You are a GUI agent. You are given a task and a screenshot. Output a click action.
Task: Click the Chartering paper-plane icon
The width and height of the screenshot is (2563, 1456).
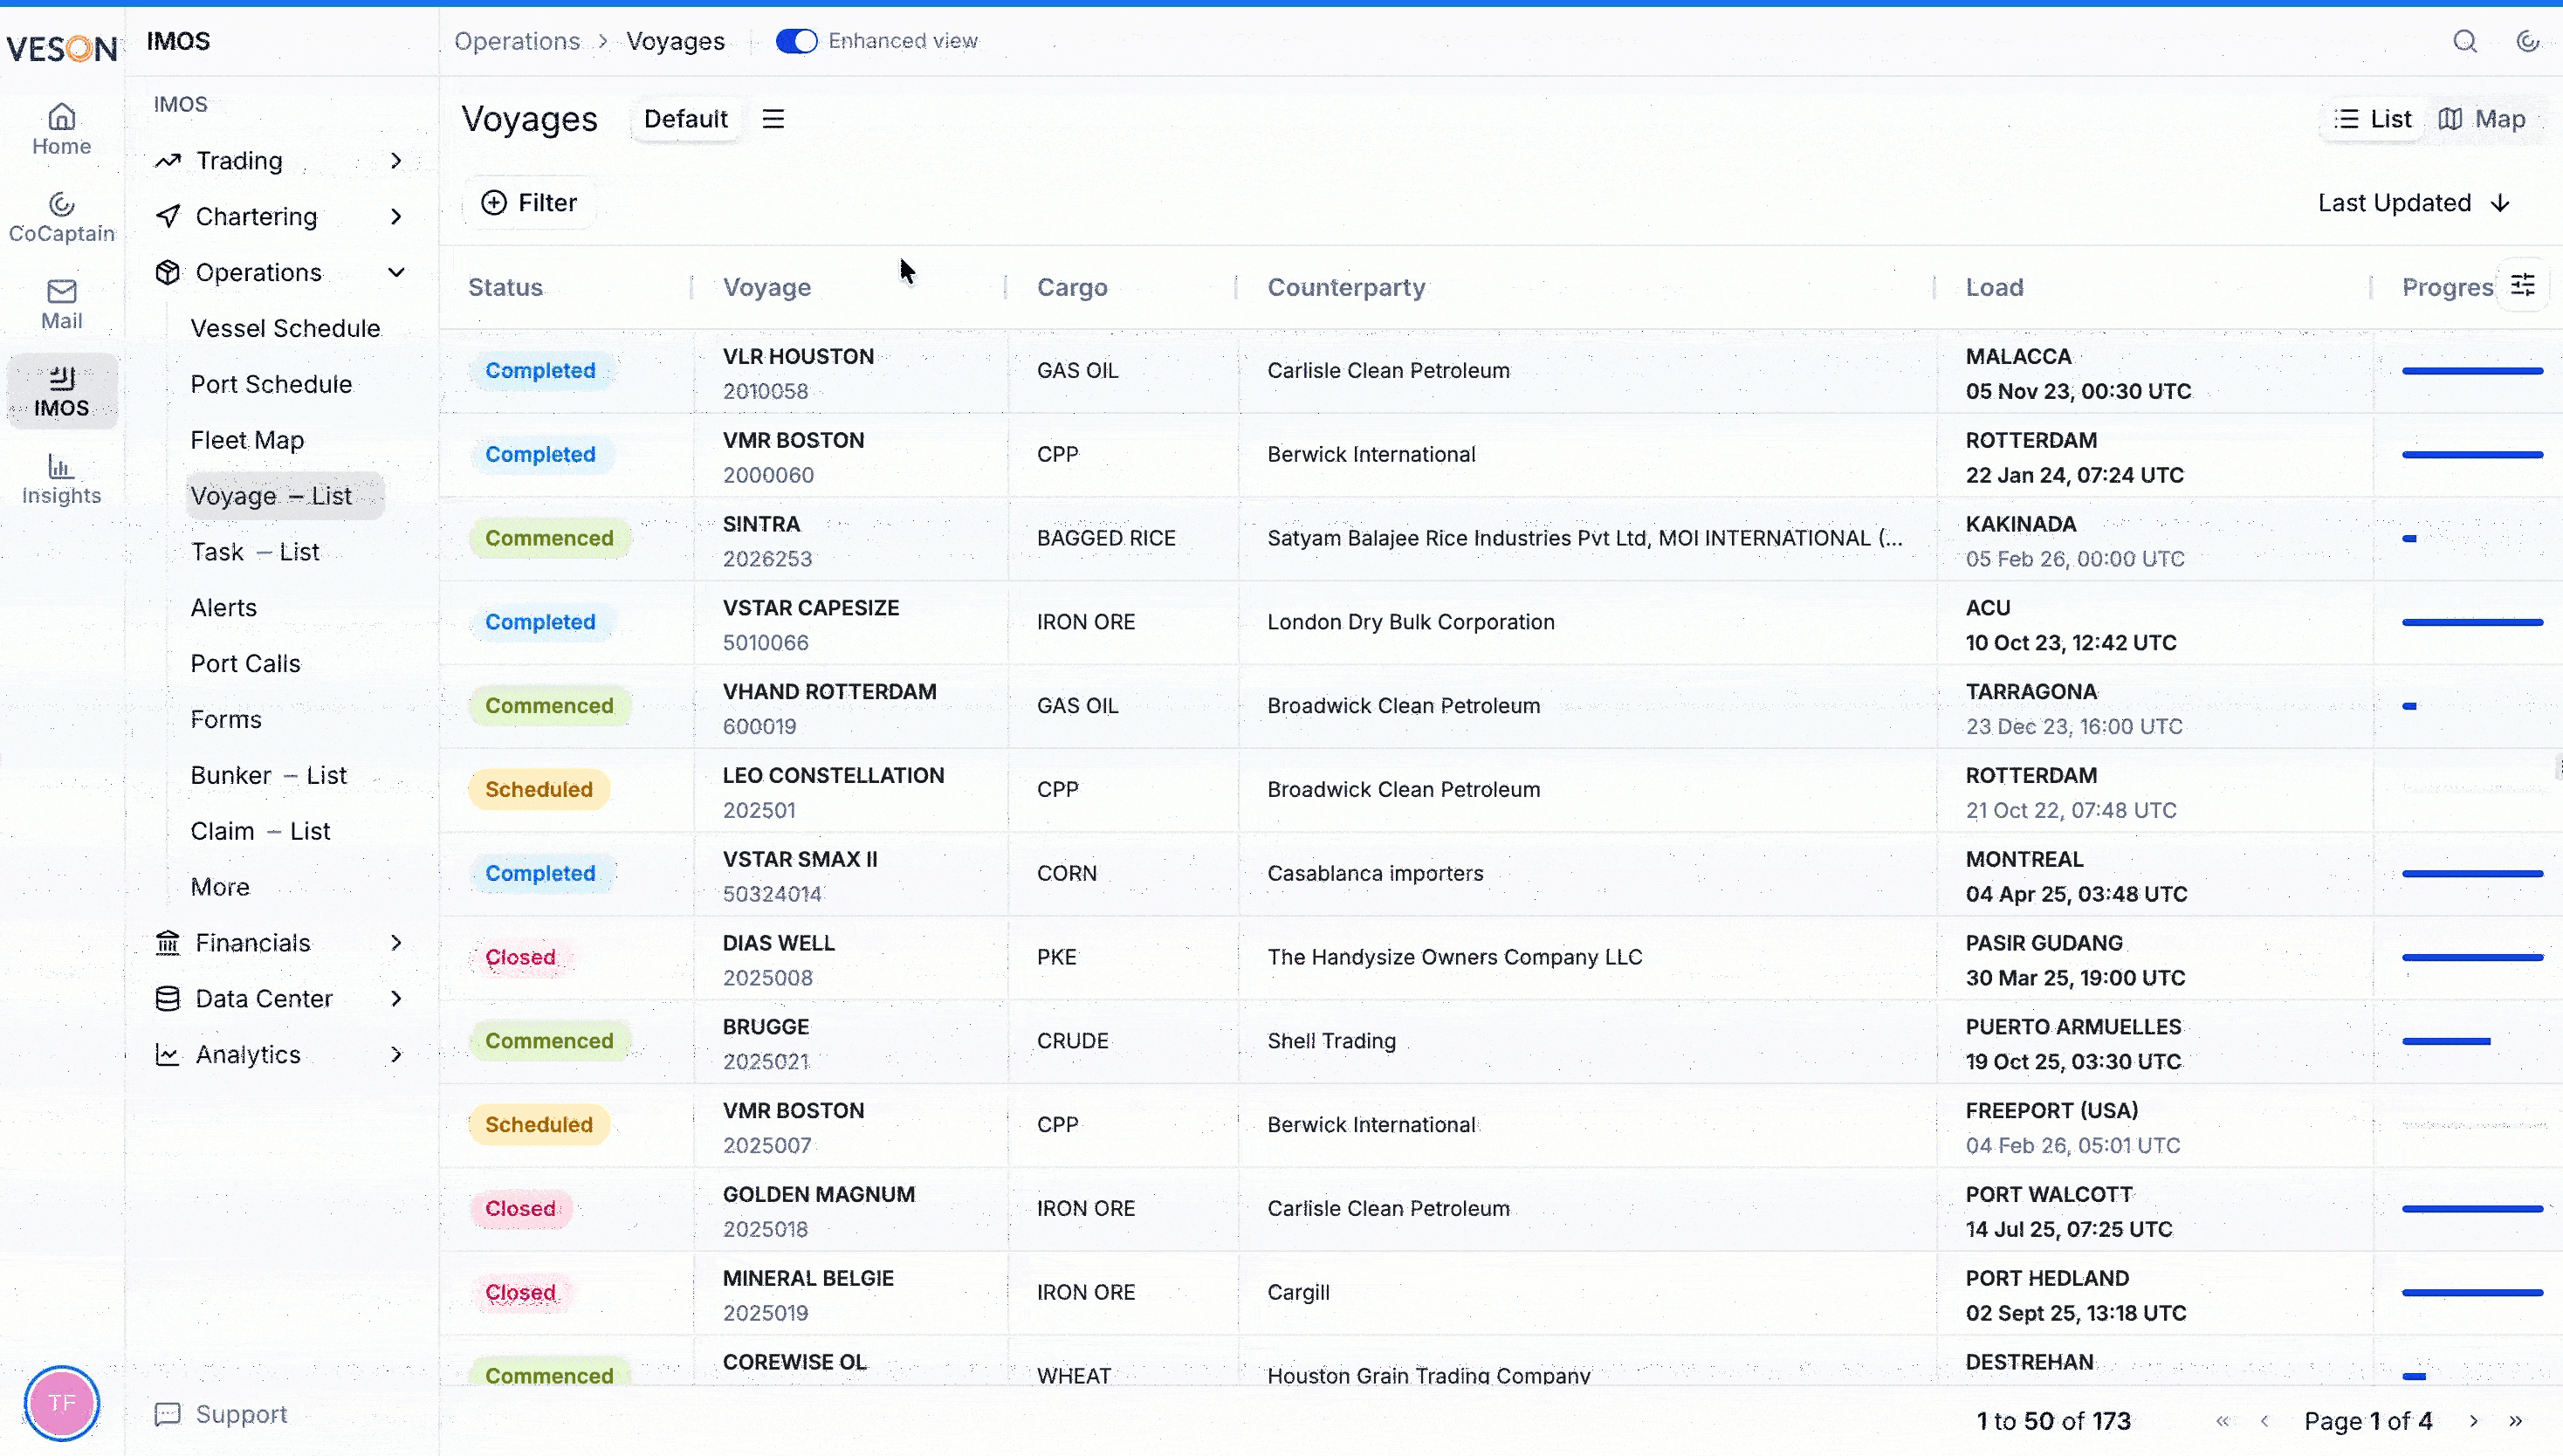(x=168, y=216)
